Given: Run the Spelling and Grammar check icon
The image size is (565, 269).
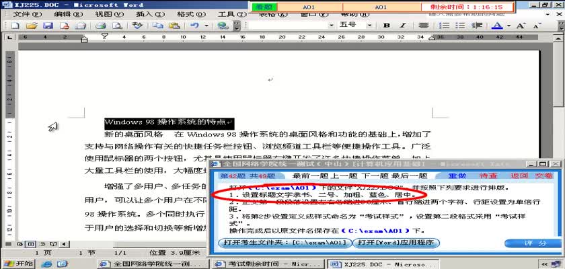Looking at the screenshot, I should [137, 26].
